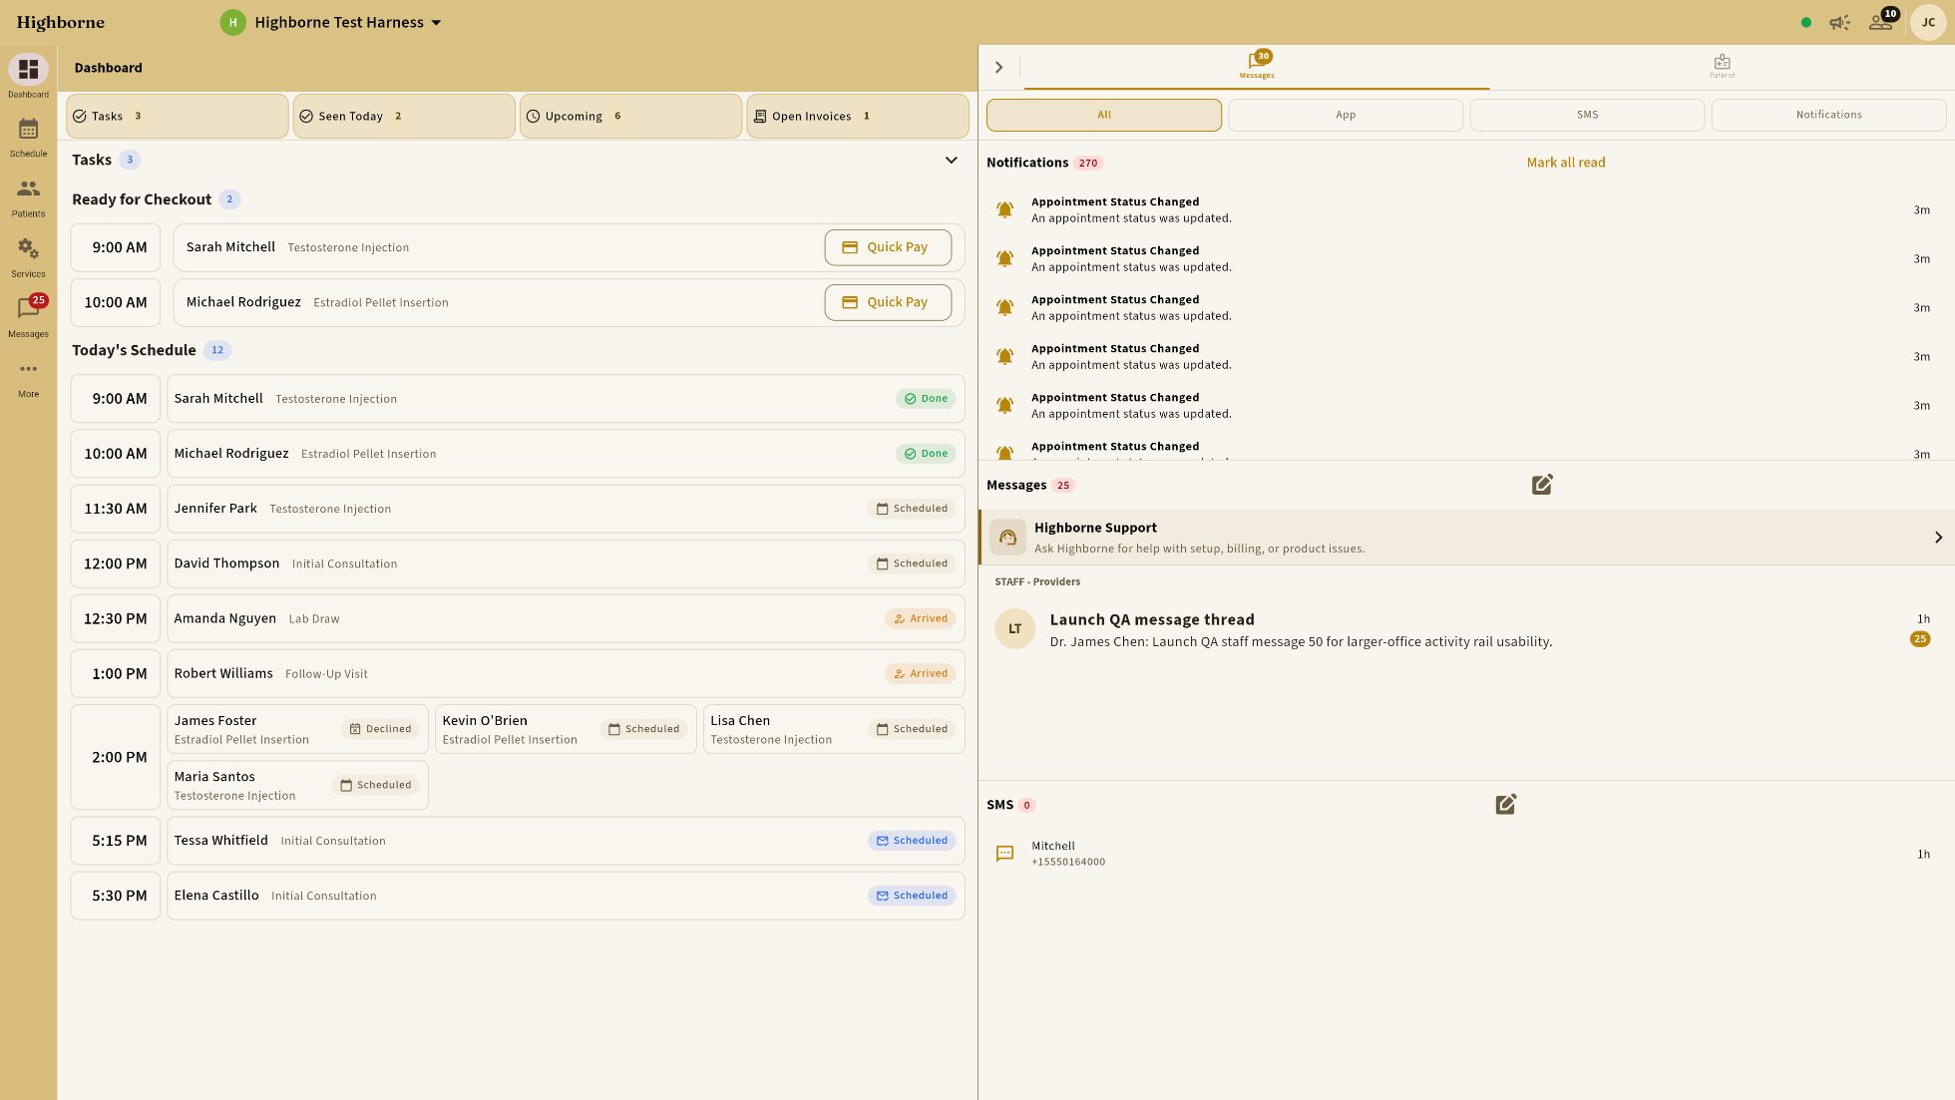Click the announcements megaphone icon
This screenshot has width=1955, height=1100.
(x=1839, y=22)
